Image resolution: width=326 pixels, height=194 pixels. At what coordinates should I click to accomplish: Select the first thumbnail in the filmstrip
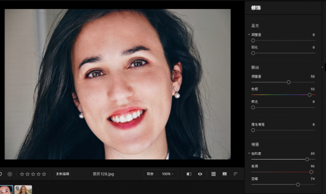pyautogui.click(x=6, y=190)
